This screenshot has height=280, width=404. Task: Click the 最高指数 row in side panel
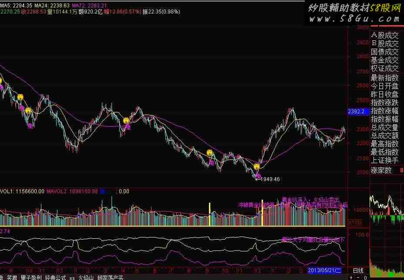pos(385,144)
